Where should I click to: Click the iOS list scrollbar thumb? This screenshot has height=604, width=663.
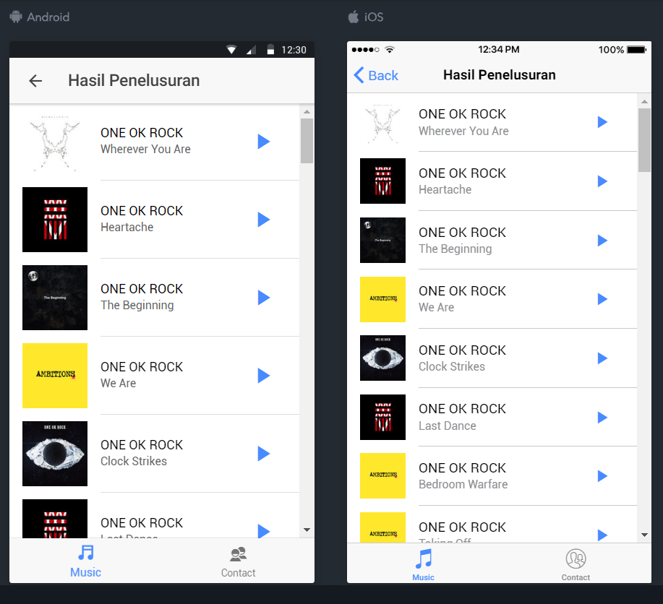tap(644, 140)
